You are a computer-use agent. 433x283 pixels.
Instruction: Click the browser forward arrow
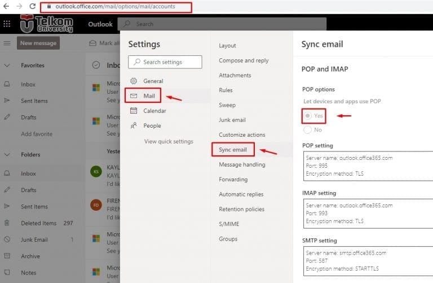click(x=19, y=6)
